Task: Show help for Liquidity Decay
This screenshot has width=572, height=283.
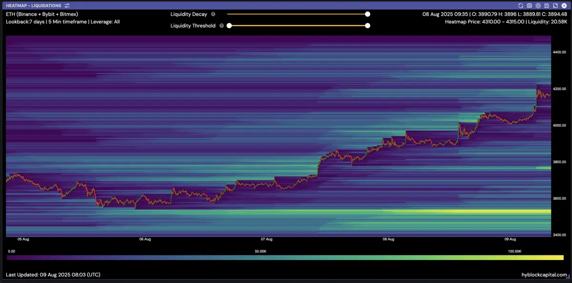Action: coord(213,14)
